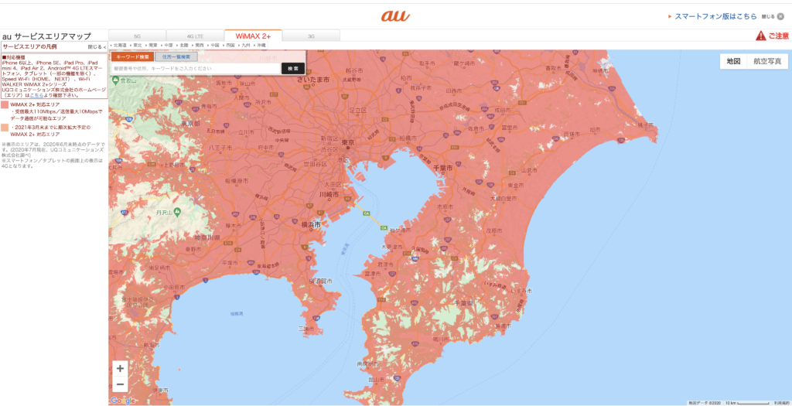
Task: Switch the map to 地図 view
Action: pos(733,61)
